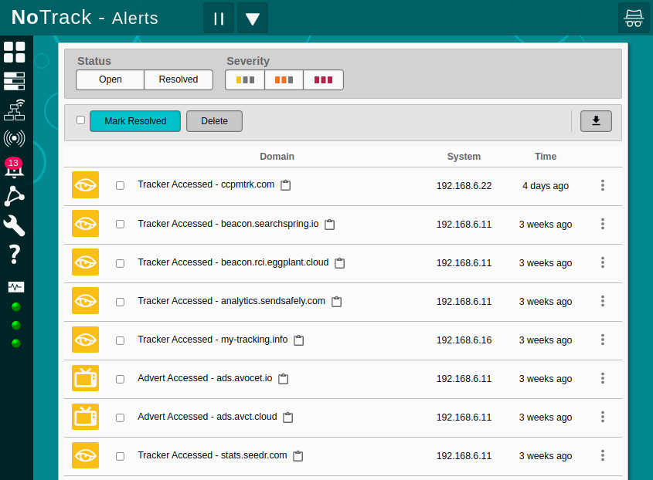Click the 4 days ago time entry

(x=546, y=186)
